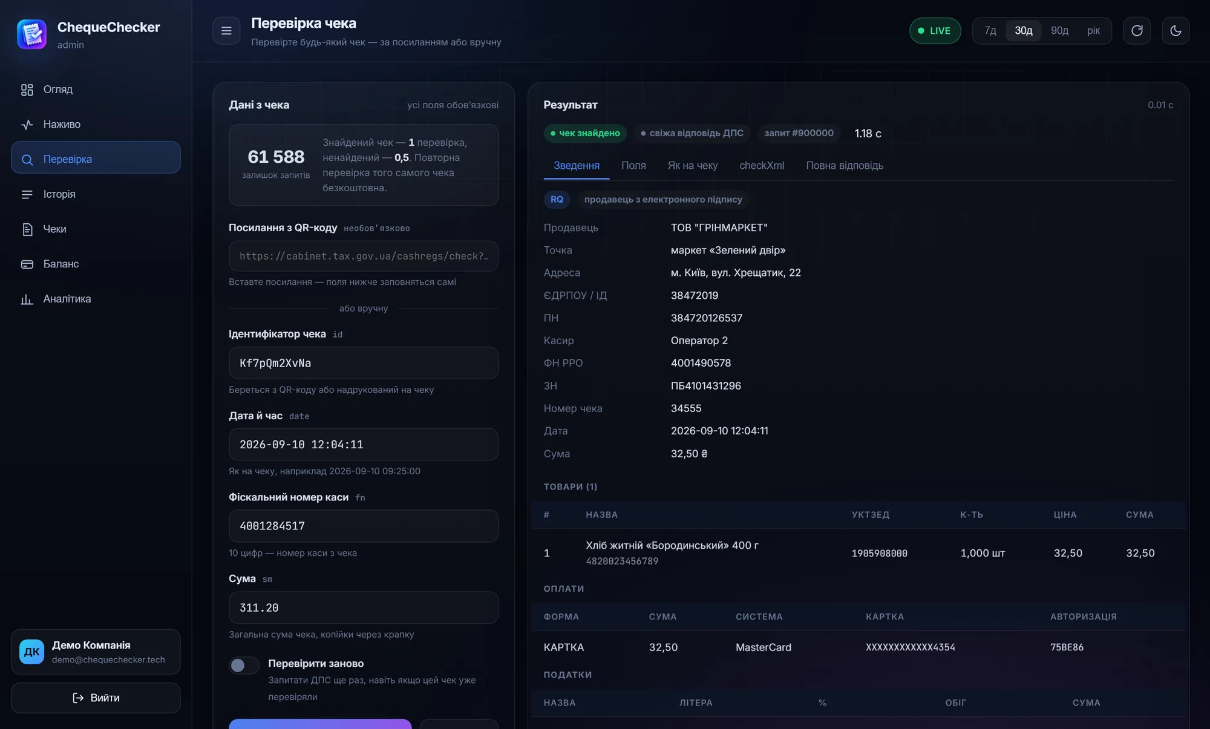
Task: Click the refresh icon in top bar
Action: pos(1137,31)
